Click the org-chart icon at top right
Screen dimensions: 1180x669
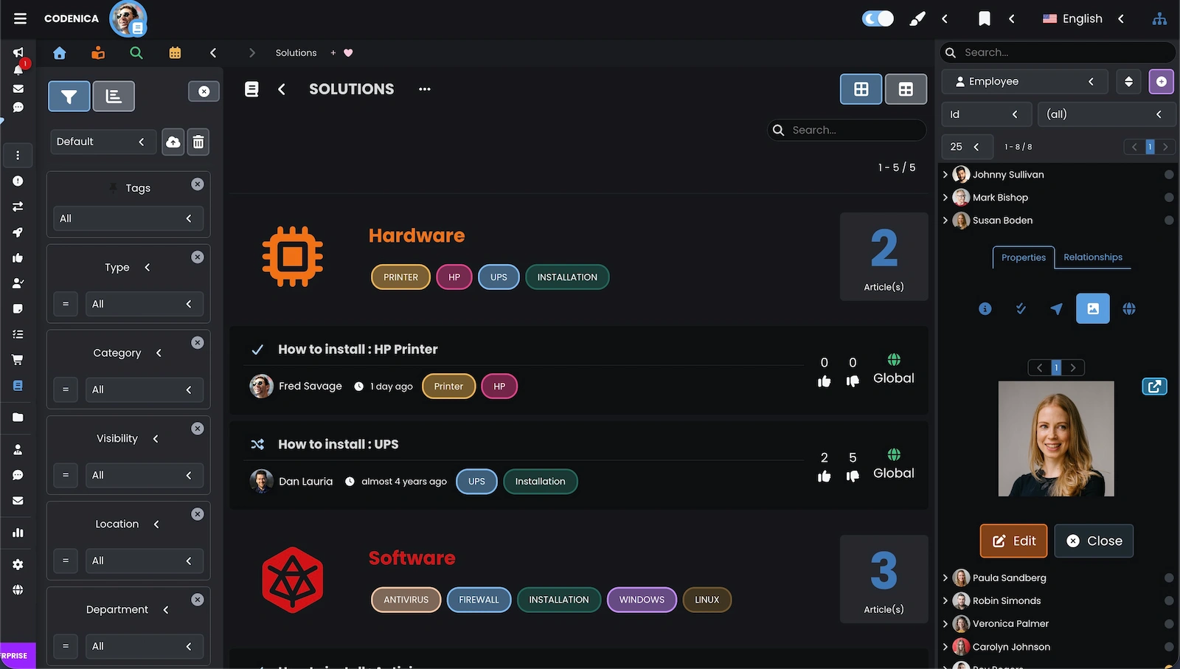[x=1159, y=18]
